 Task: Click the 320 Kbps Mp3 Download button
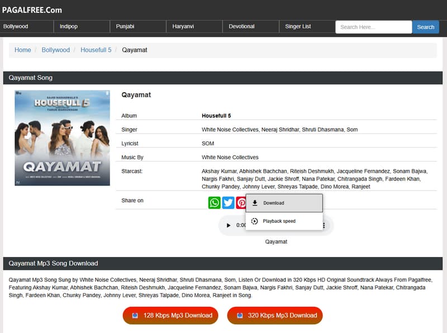pos(275,316)
